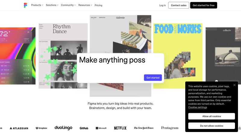The width and height of the screenshot is (241, 135).
Task: Open the Resources dropdown
Action: 85,5
